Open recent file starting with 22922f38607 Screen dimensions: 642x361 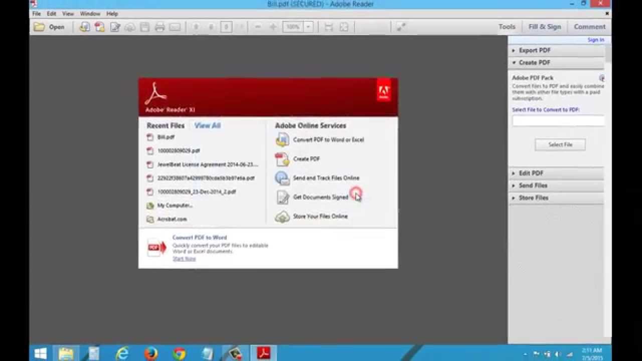click(x=206, y=178)
